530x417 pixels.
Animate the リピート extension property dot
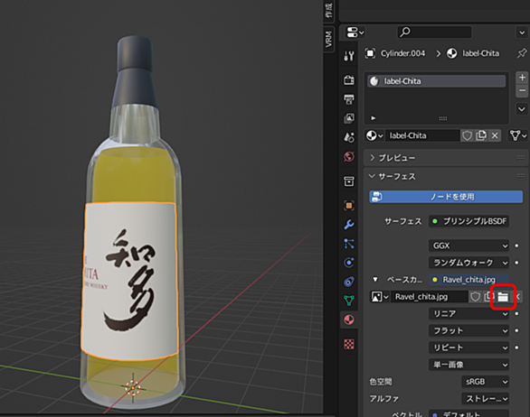pos(516,347)
